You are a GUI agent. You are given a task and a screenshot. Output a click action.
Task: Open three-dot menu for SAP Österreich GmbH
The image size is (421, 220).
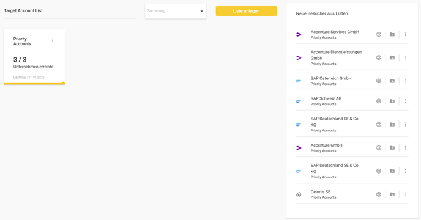[406, 81]
